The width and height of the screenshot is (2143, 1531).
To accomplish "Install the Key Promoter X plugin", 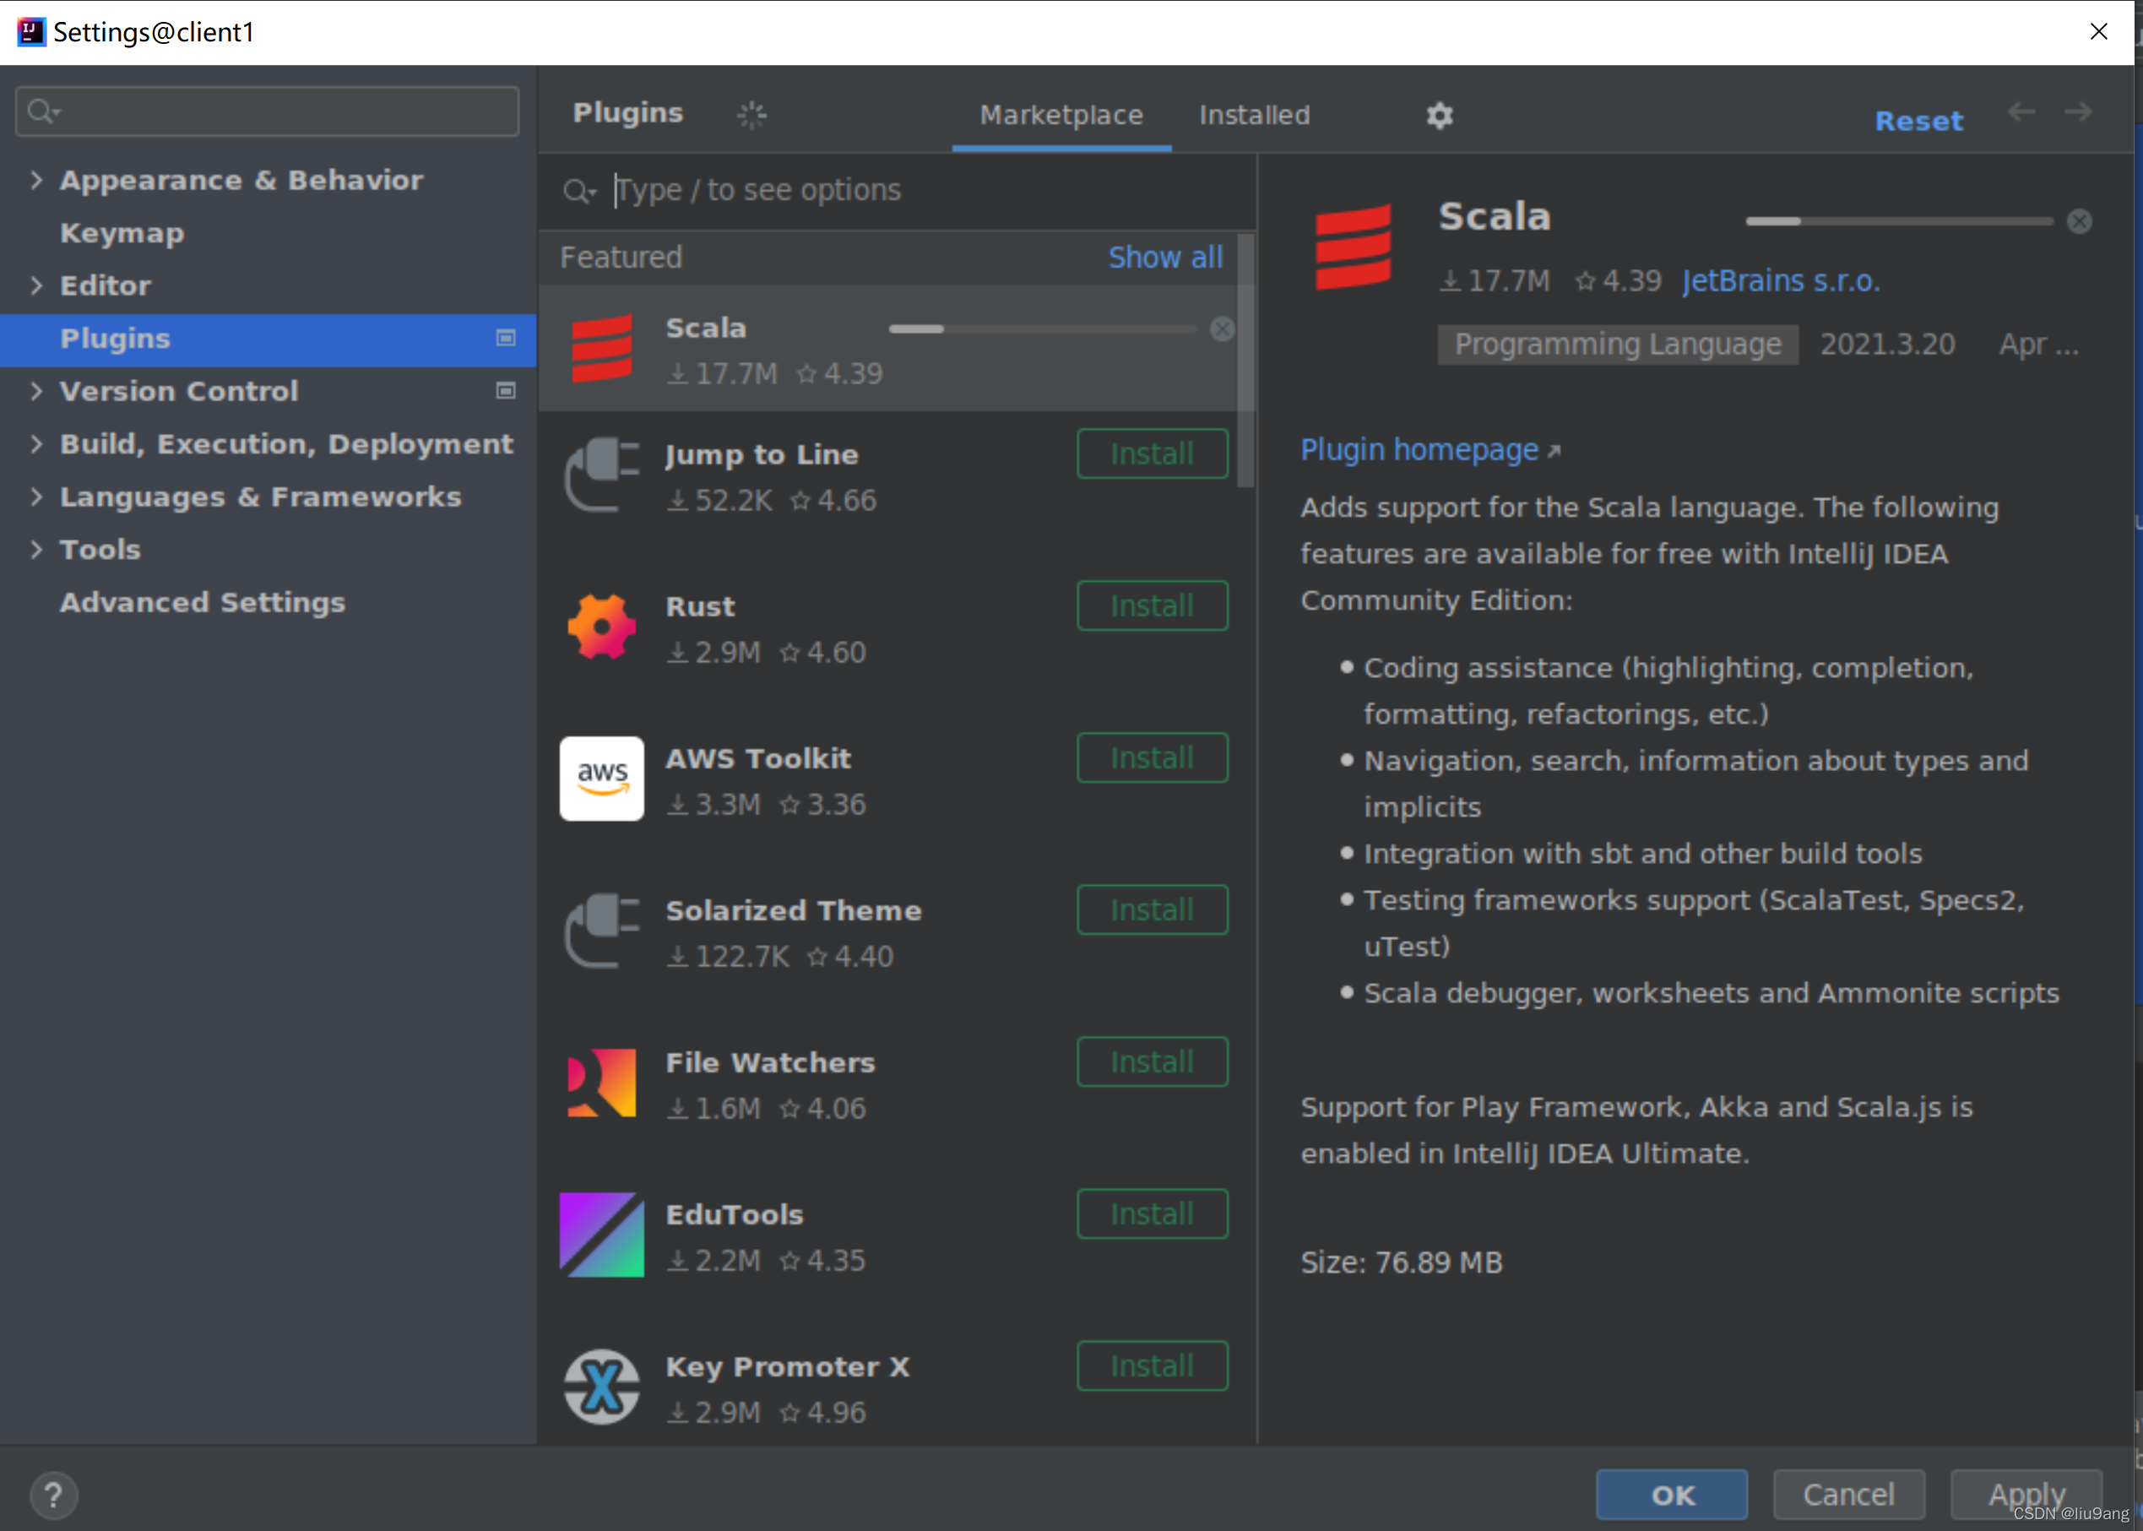I will coord(1152,1366).
